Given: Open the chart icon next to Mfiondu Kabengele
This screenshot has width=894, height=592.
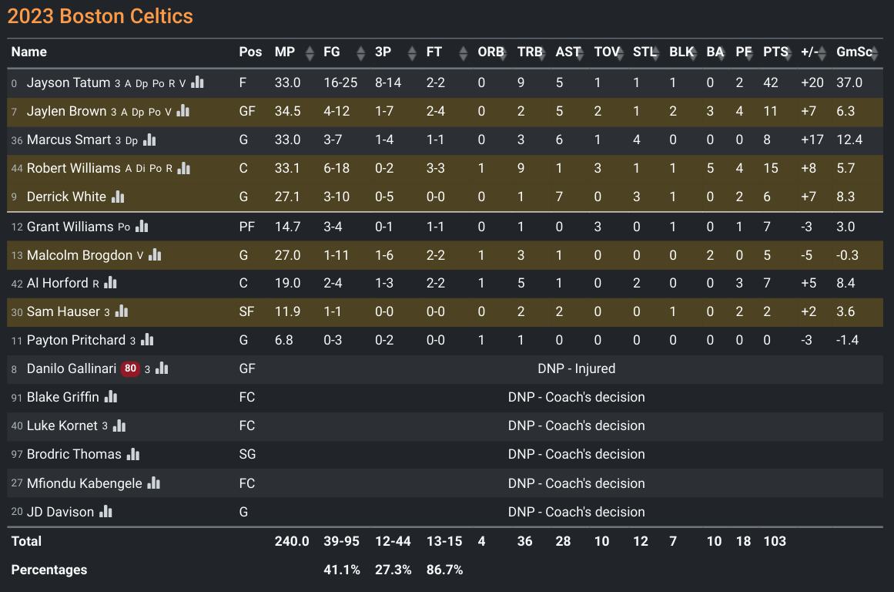Looking at the screenshot, I should pyautogui.click(x=154, y=483).
